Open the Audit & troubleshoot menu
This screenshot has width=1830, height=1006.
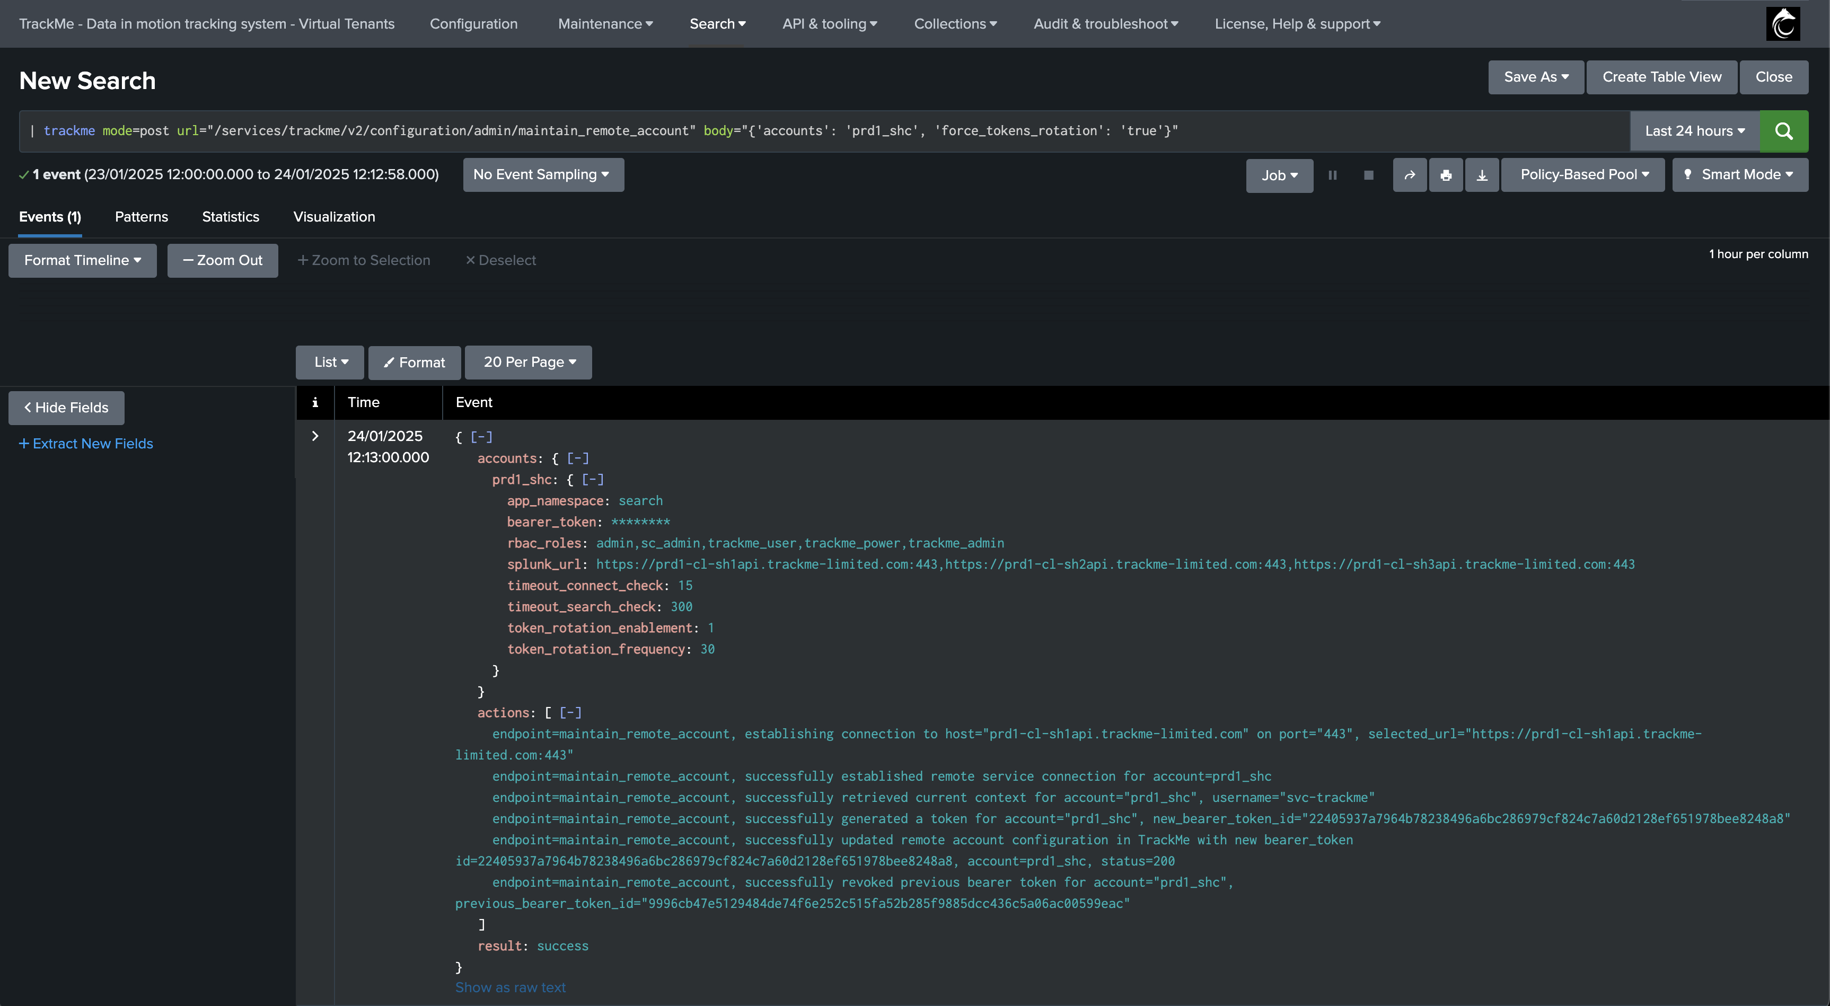point(1105,23)
